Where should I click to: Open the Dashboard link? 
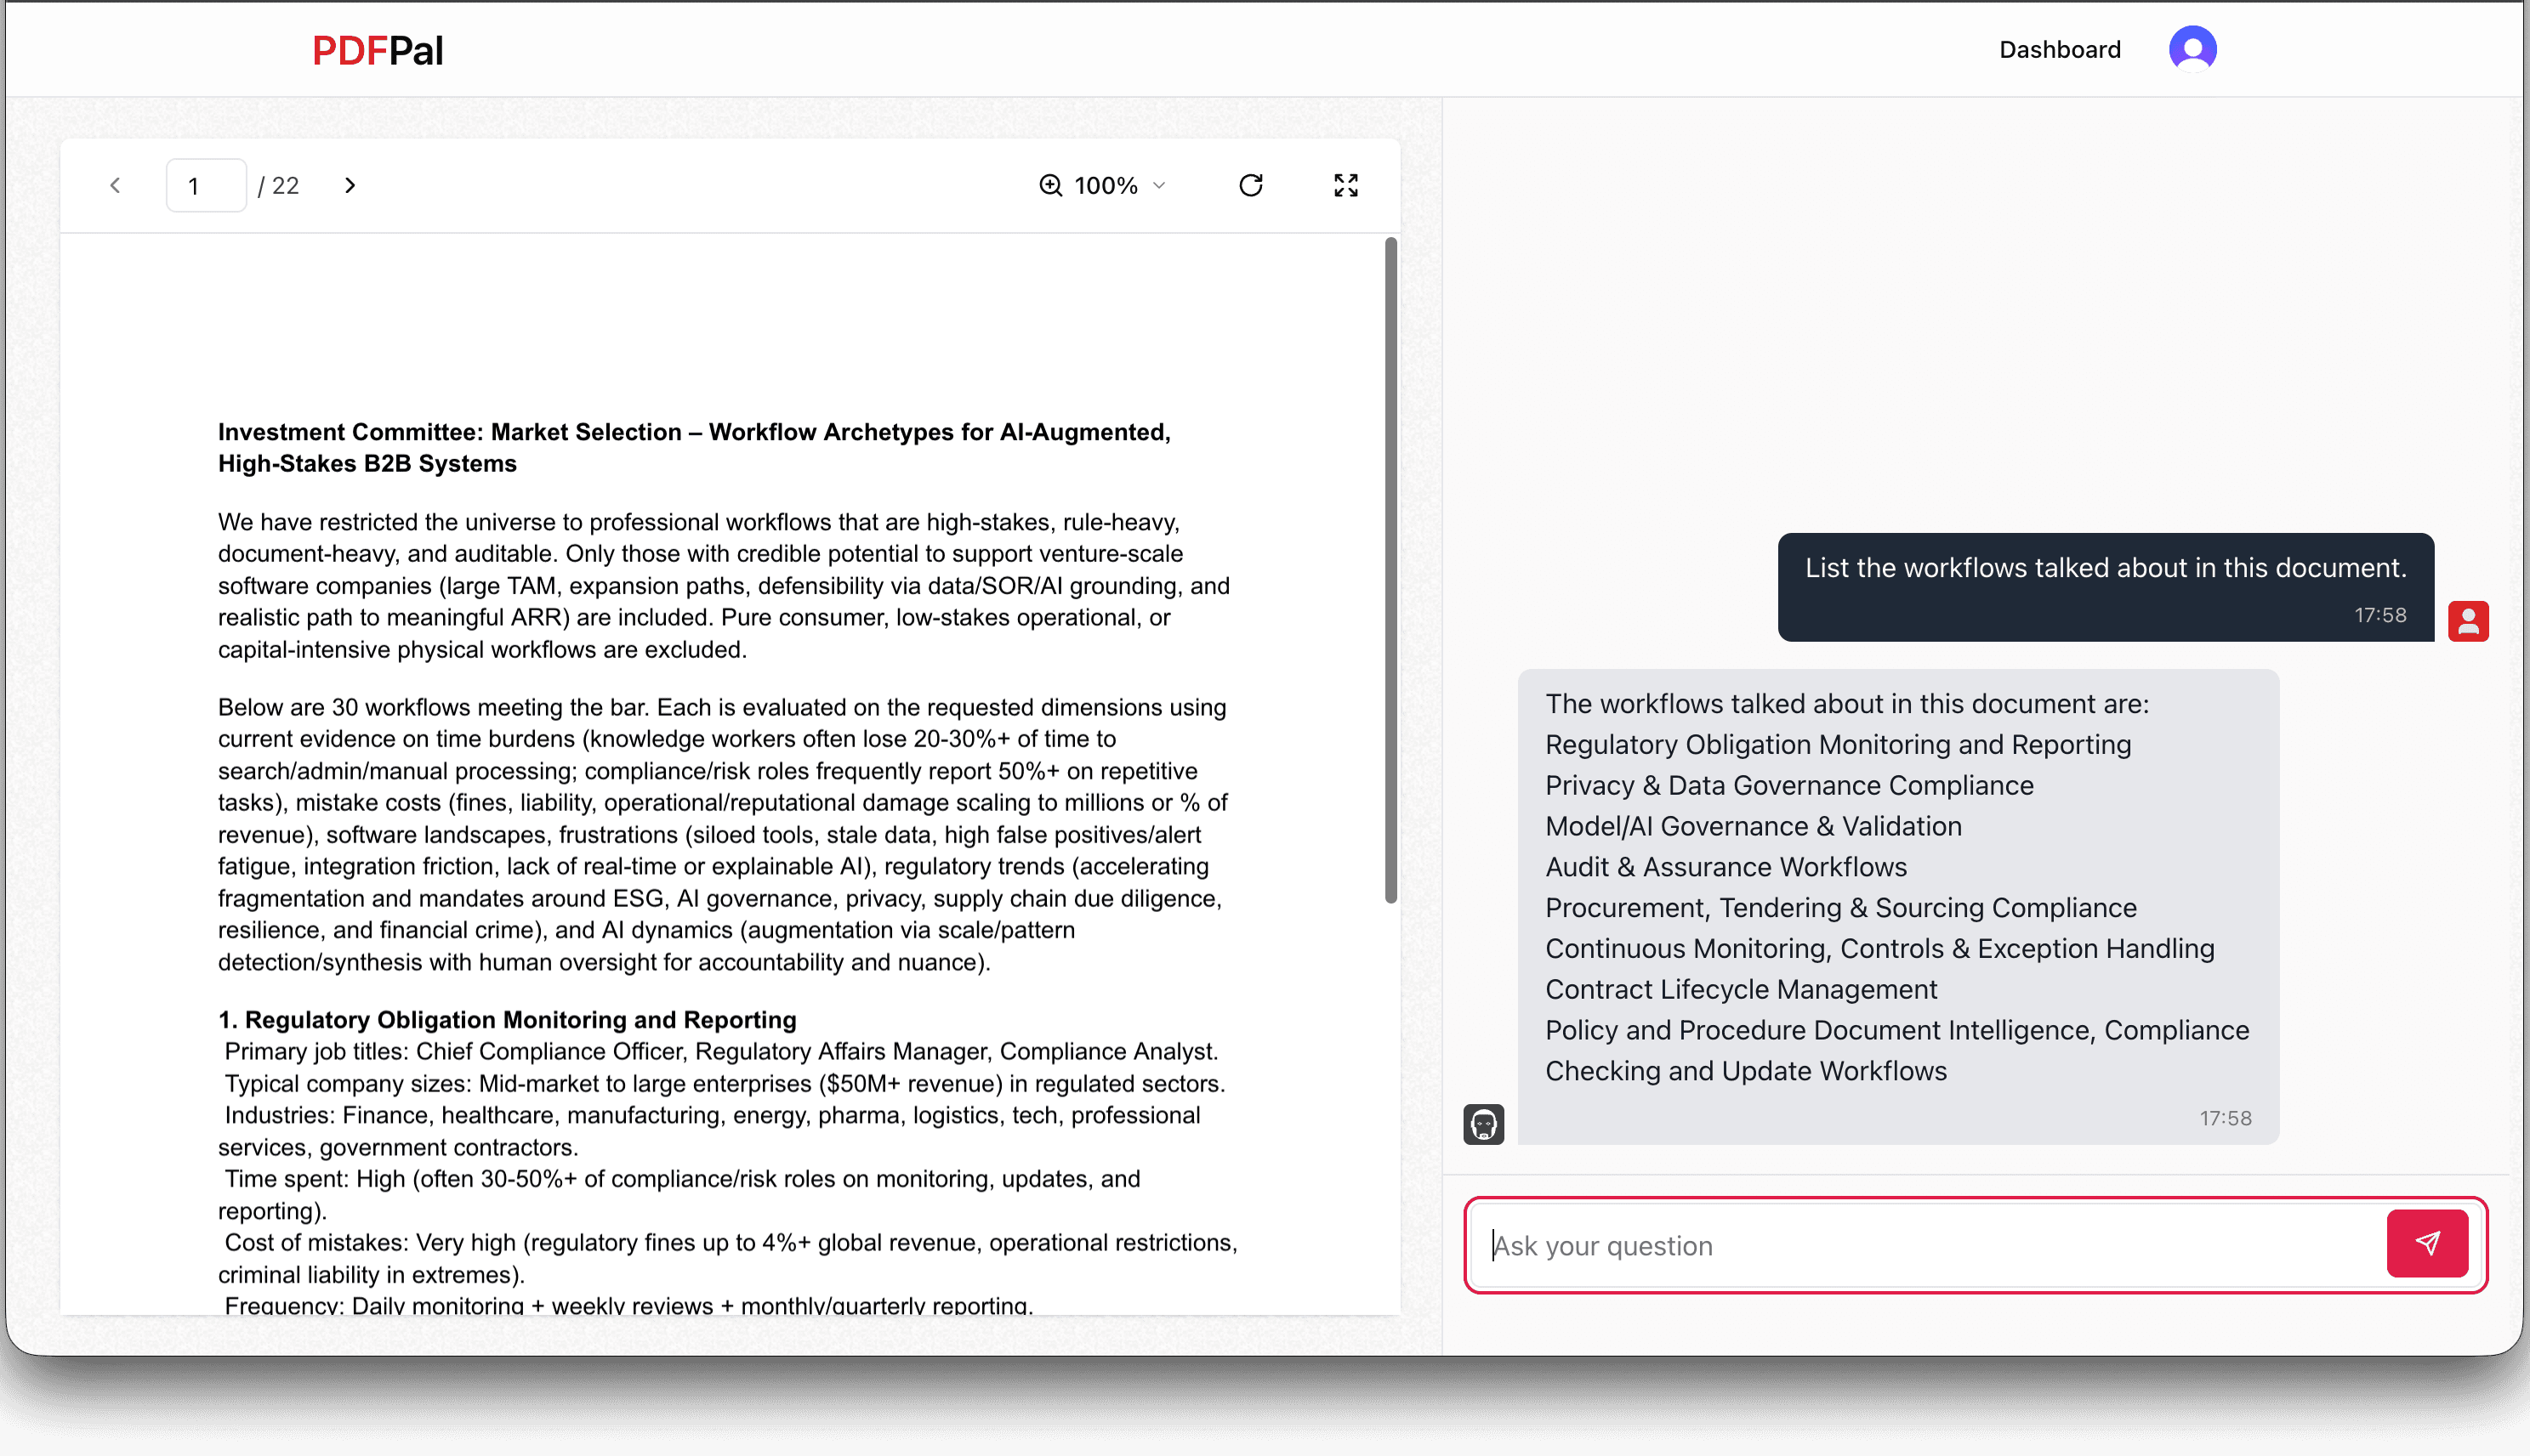pos(2059,49)
